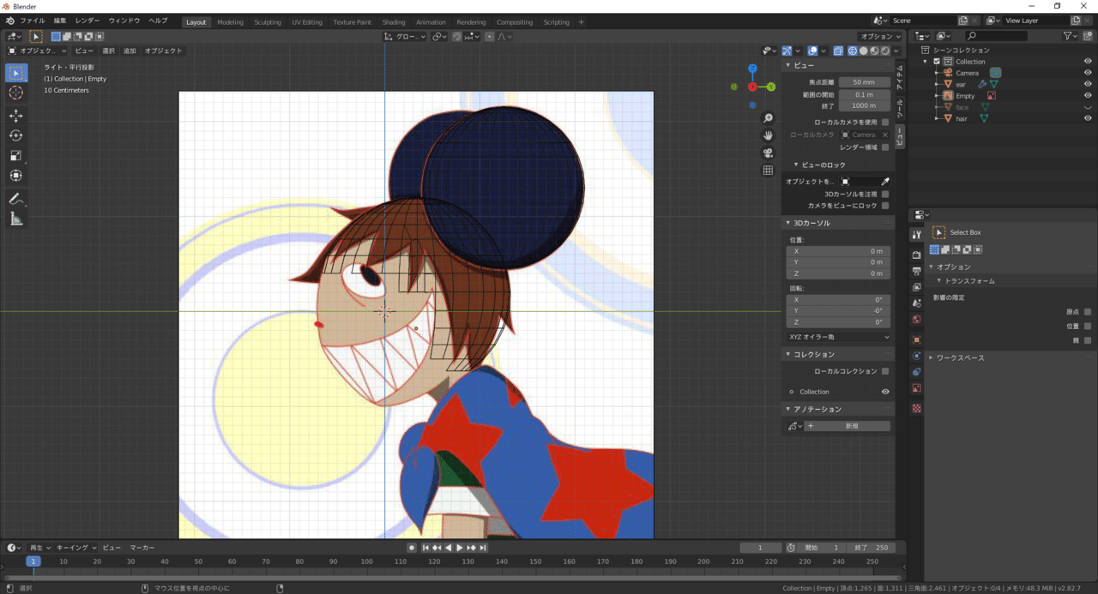Play the animation forward
This screenshot has height=594, width=1098.
(x=460, y=548)
